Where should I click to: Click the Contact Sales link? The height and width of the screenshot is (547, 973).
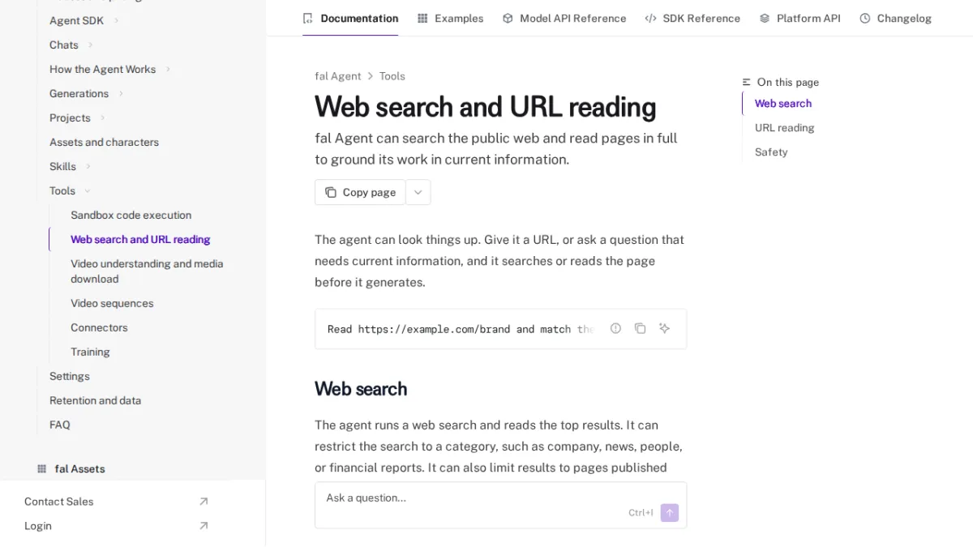[x=58, y=502]
